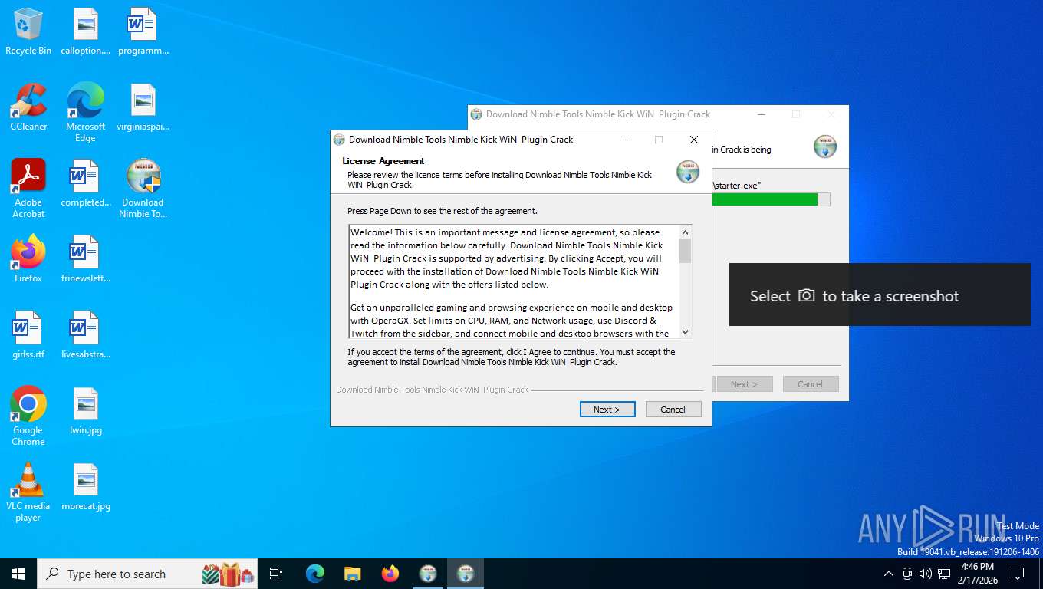Select the lwin.jpg image file
Screen dimensions: 1043x589
[x=86, y=411]
